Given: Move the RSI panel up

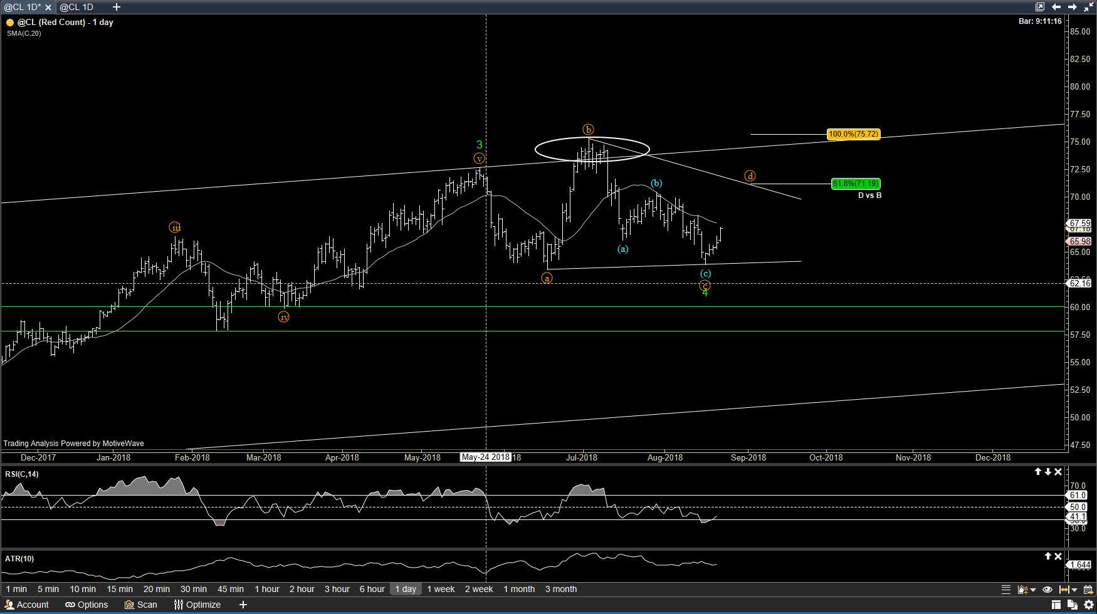Looking at the screenshot, I should tap(1038, 472).
